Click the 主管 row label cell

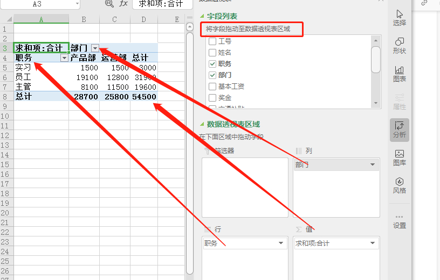click(x=41, y=87)
